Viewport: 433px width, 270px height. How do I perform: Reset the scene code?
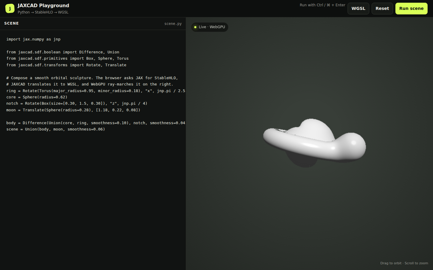pyautogui.click(x=382, y=8)
